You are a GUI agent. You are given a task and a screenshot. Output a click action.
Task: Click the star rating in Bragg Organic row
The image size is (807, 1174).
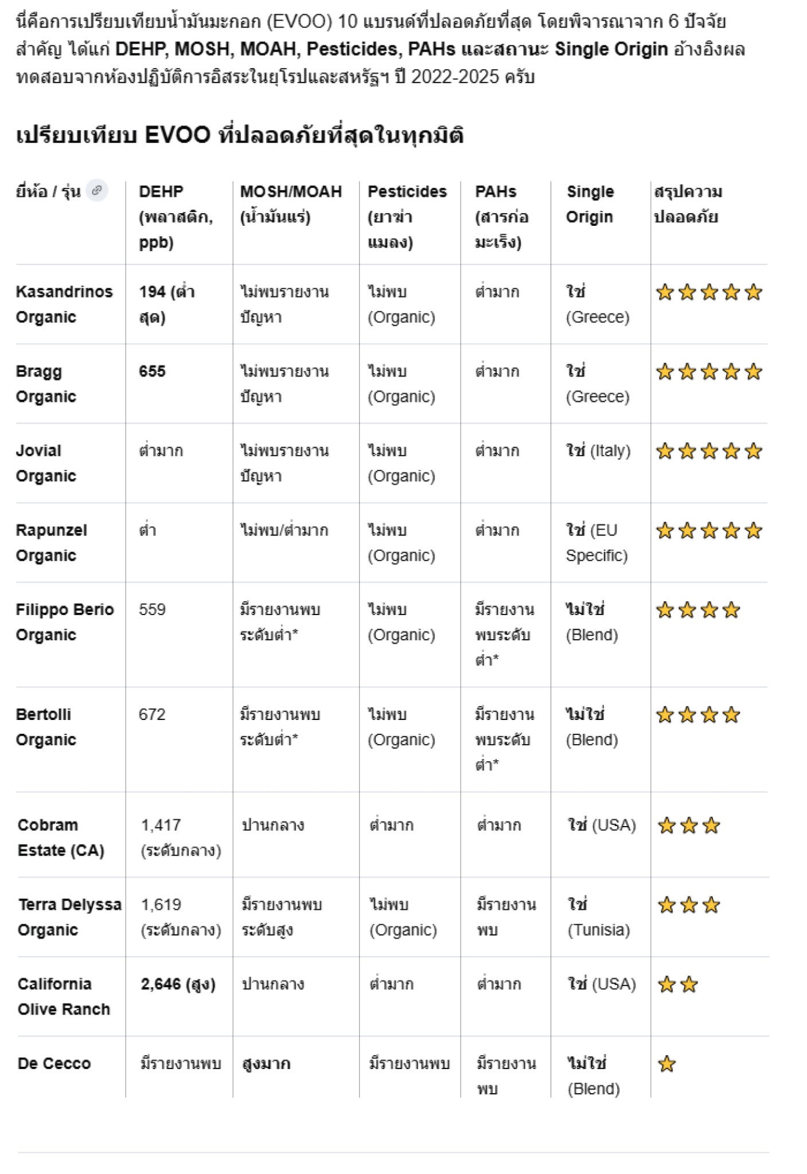[709, 373]
